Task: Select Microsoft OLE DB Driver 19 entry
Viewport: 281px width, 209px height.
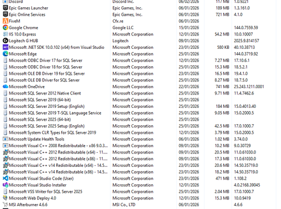Action: 47,74
